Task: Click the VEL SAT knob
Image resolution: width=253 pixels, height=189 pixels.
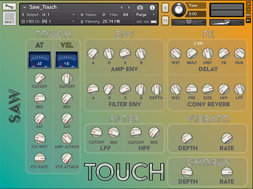Action: pos(67,118)
